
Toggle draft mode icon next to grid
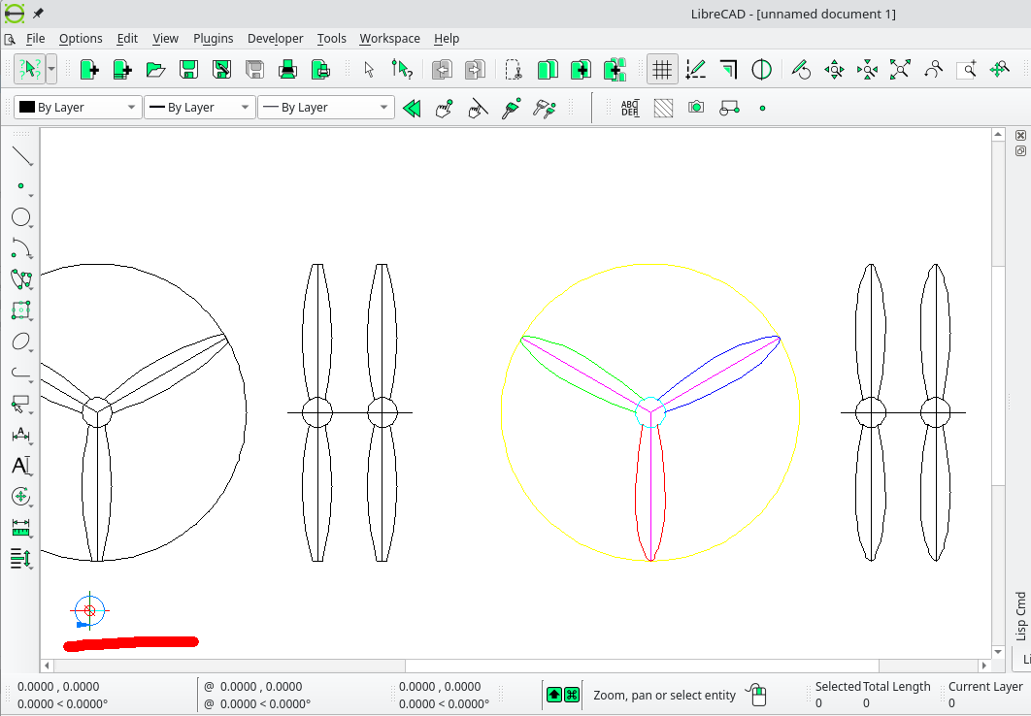pos(695,69)
